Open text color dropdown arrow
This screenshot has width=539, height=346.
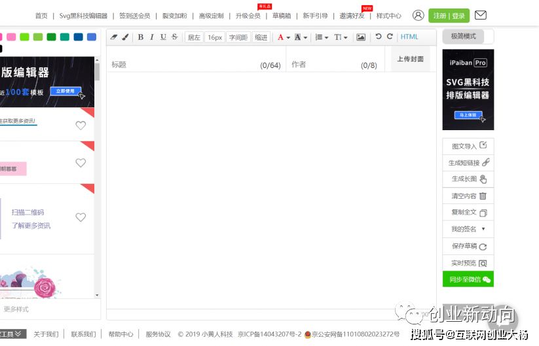(x=288, y=37)
